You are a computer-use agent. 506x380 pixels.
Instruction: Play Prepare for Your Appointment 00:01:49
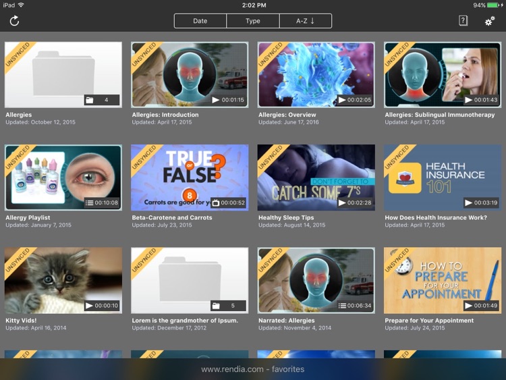[481, 306]
